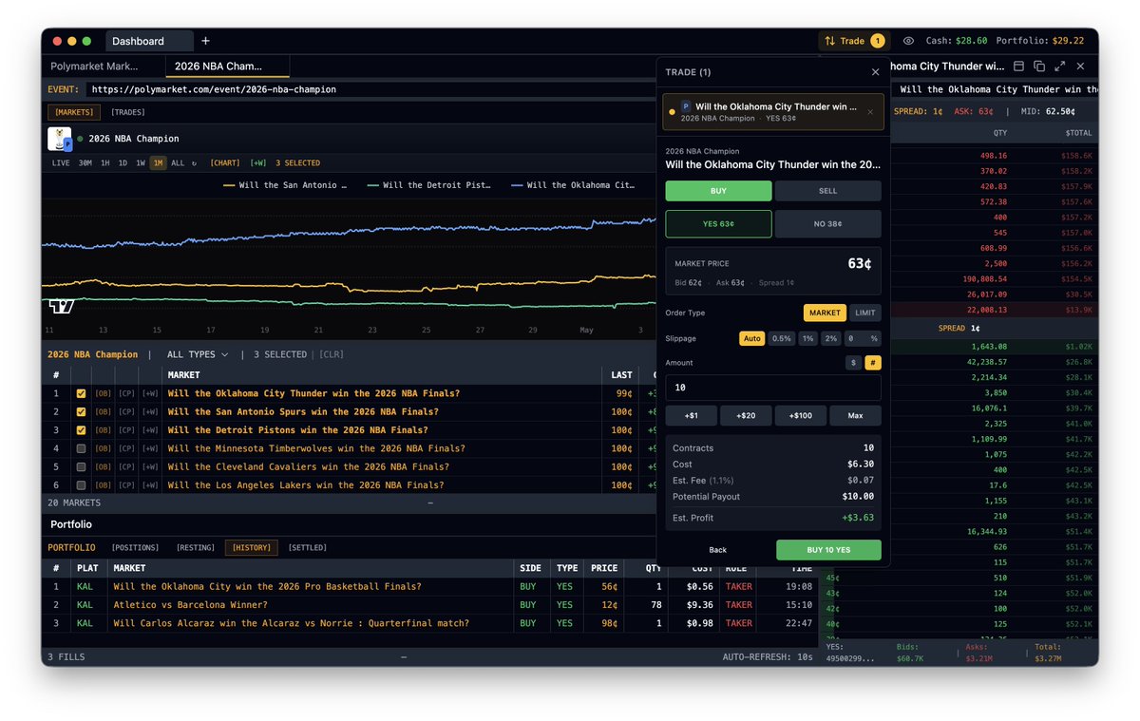Click [+W] for the Oklahoma City Thunder row
Screen dimensions: 1140x721
tap(150, 393)
